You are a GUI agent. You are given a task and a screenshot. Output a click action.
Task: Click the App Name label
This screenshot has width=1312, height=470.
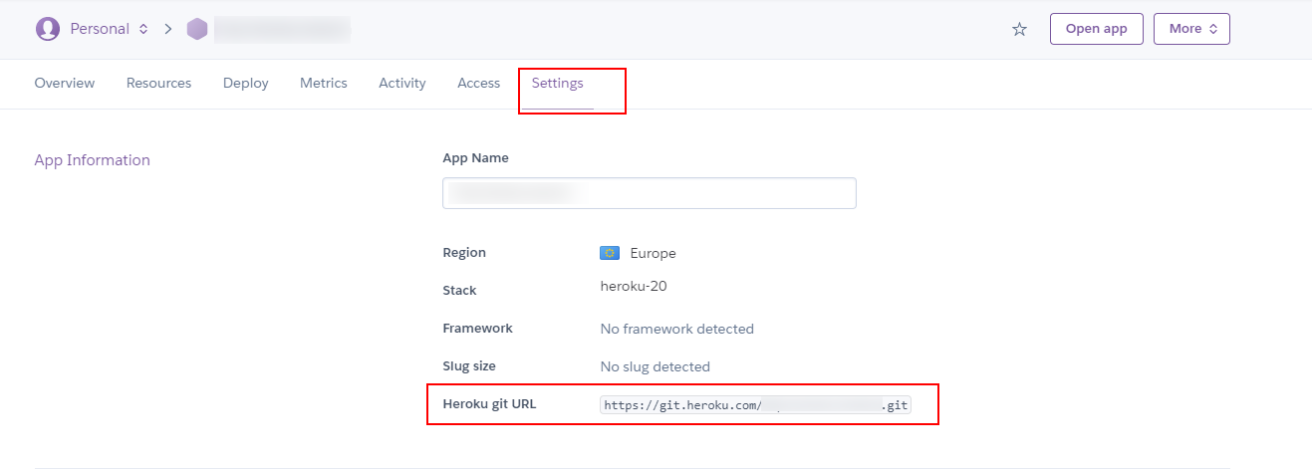coord(476,158)
